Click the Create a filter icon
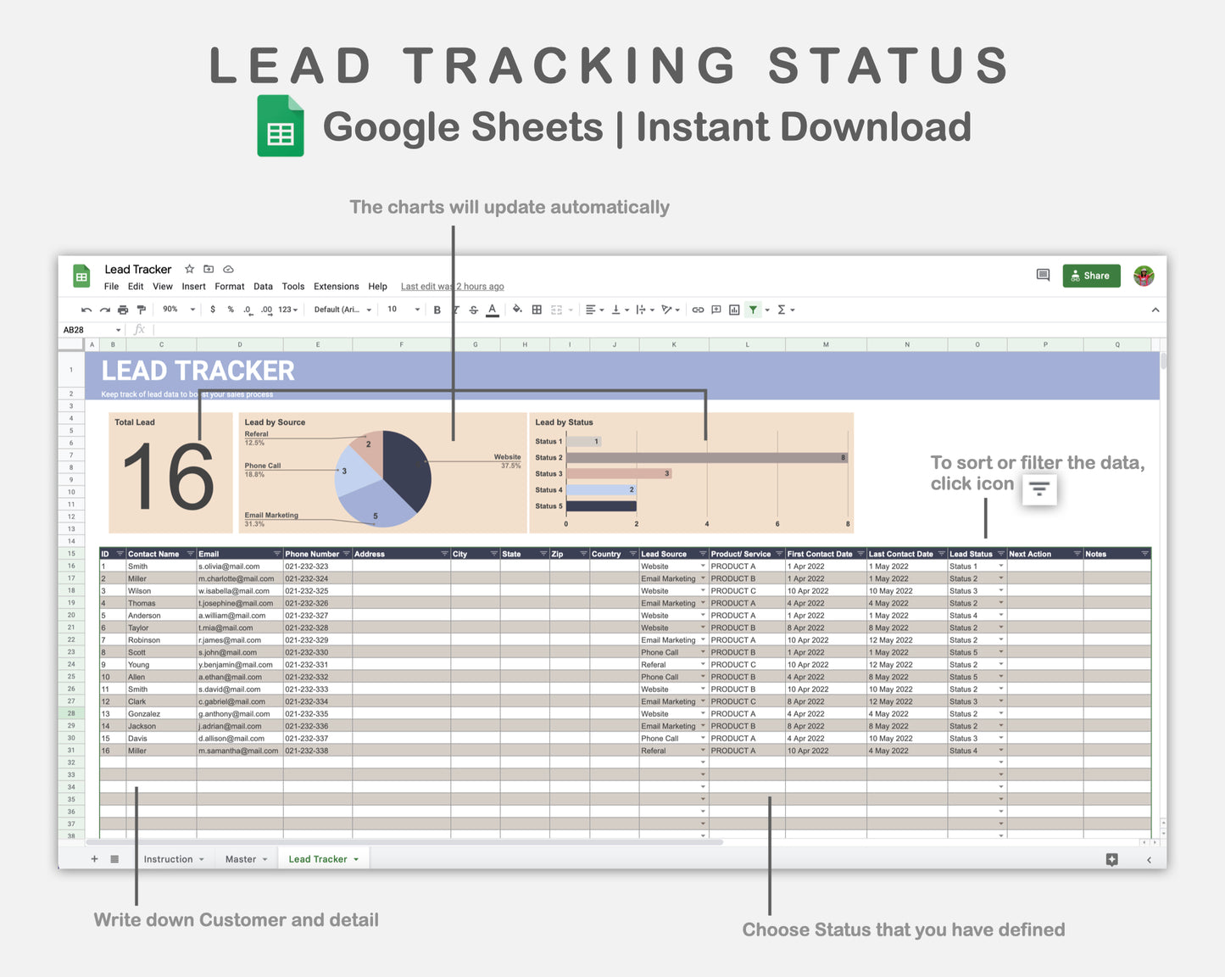 coord(753,309)
